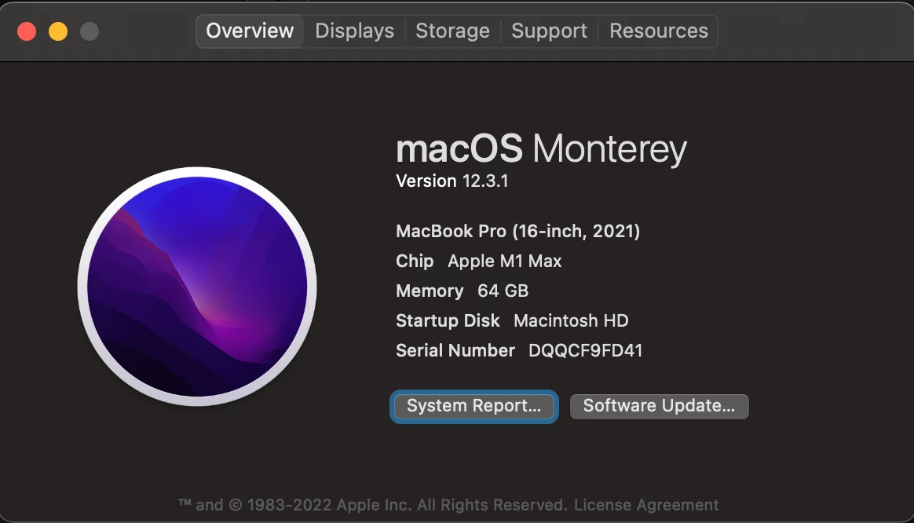Viewport: 914px width, 523px height.
Task: Click the grayed-out zoom window button
Action: (x=90, y=31)
